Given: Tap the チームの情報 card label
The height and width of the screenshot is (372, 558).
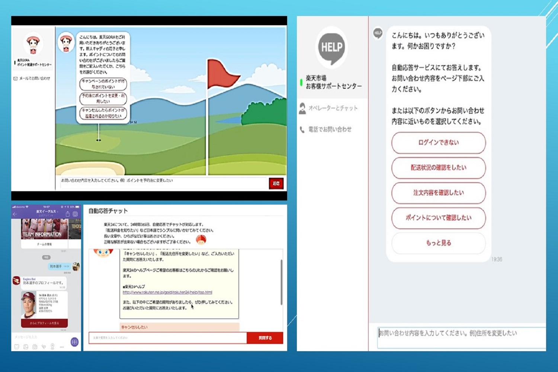Looking at the screenshot, I should pos(44,244).
